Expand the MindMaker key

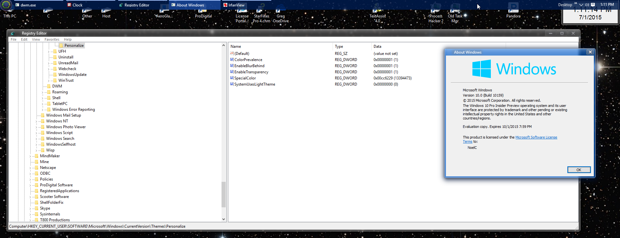pos(30,156)
